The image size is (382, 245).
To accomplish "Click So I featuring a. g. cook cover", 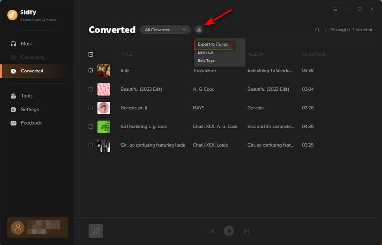I will coord(104,126).
